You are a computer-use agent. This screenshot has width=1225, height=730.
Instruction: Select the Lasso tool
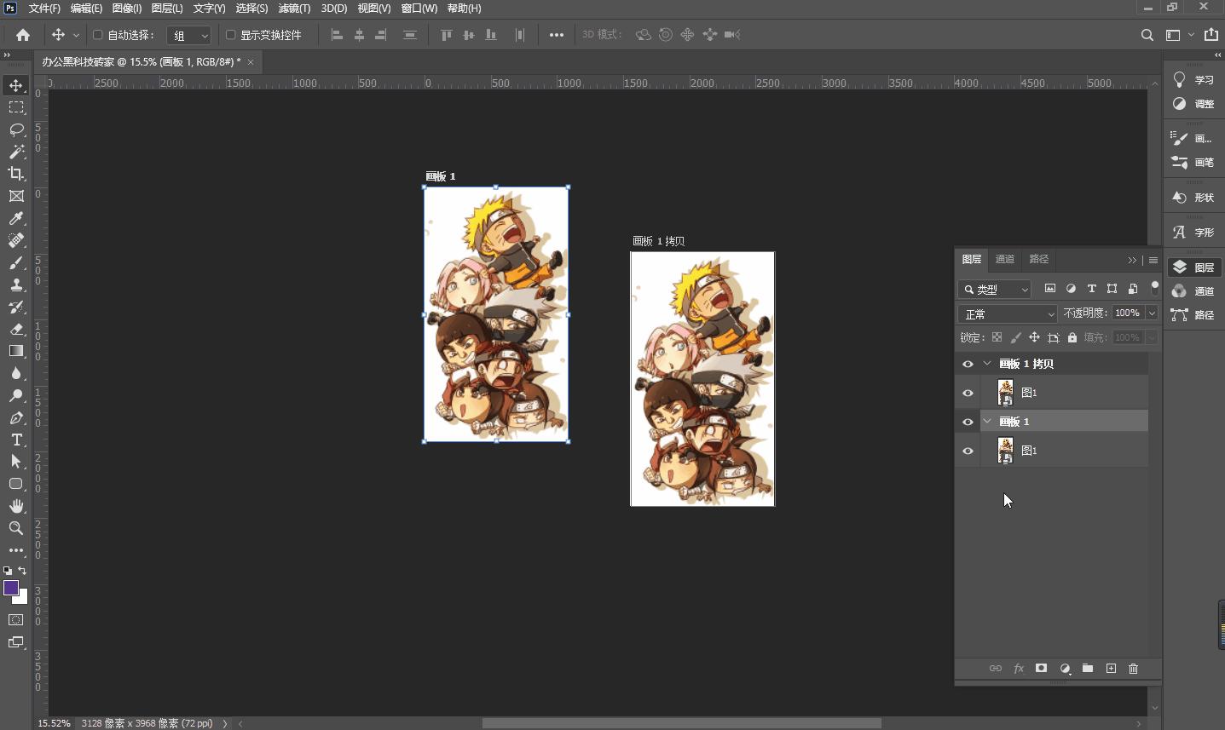tap(16, 129)
